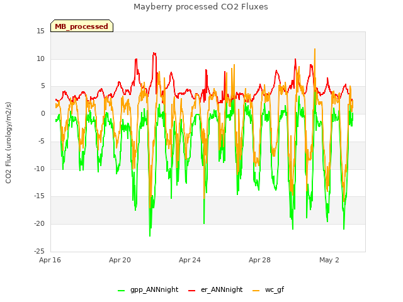Viewport: 403px width, 302px height.
Task: Click the y-axis value -25
Action: [x=39, y=251]
